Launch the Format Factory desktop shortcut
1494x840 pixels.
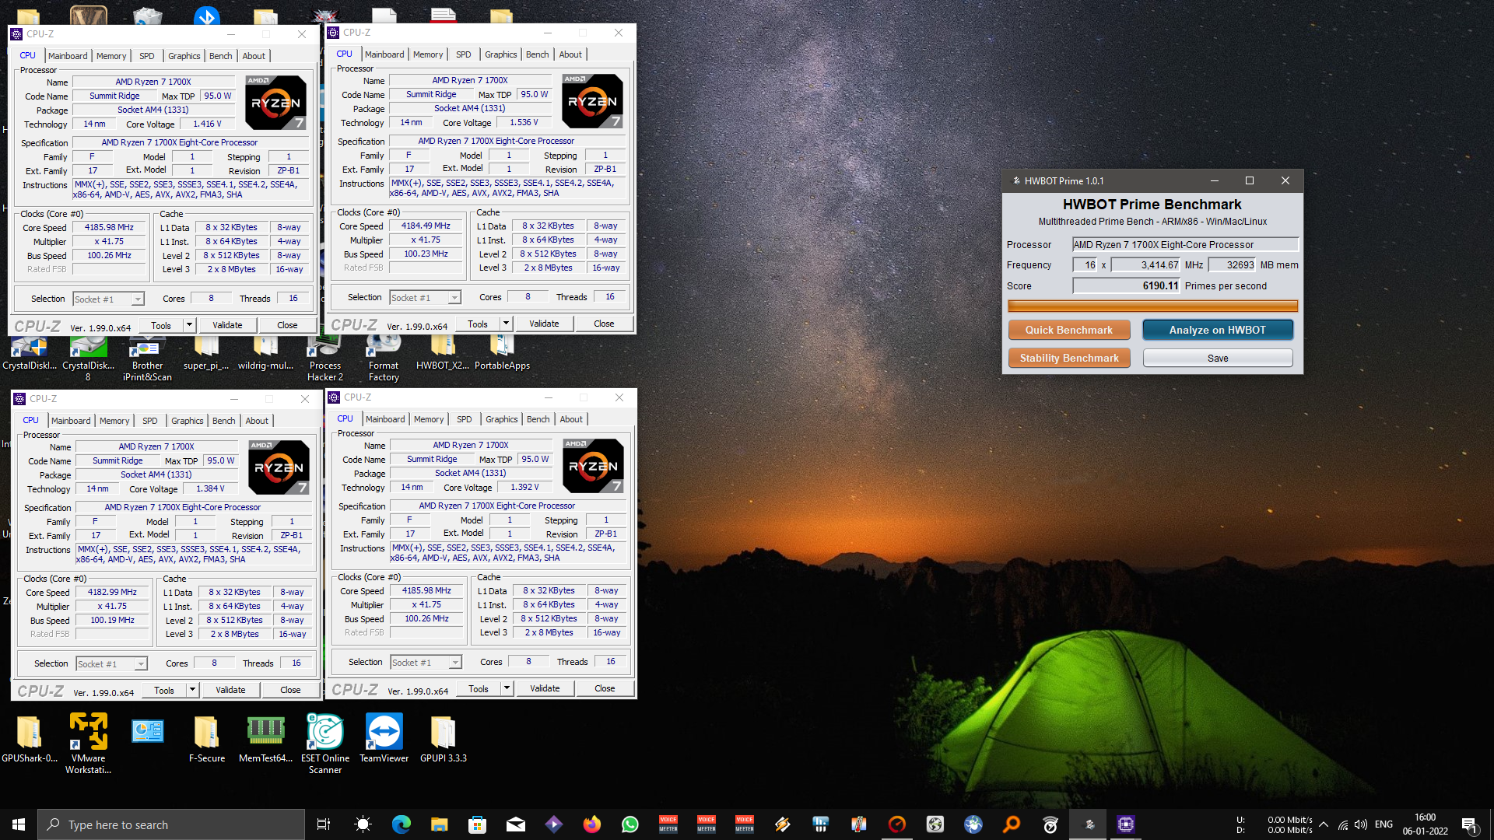[x=384, y=359]
